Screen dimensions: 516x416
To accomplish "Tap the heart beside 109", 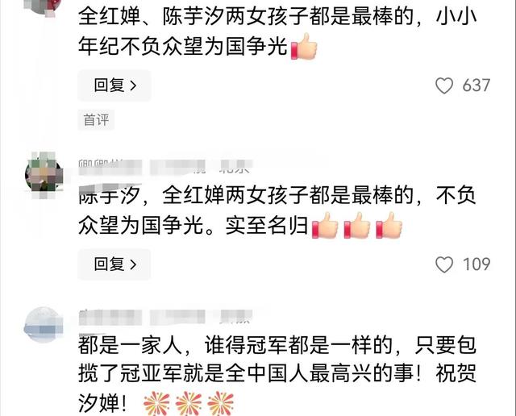I will pyautogui.click(x=444, y=264).
